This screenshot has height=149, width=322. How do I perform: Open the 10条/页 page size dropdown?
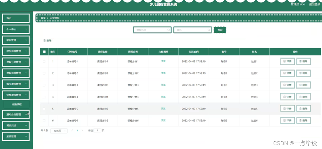[59, 131]
